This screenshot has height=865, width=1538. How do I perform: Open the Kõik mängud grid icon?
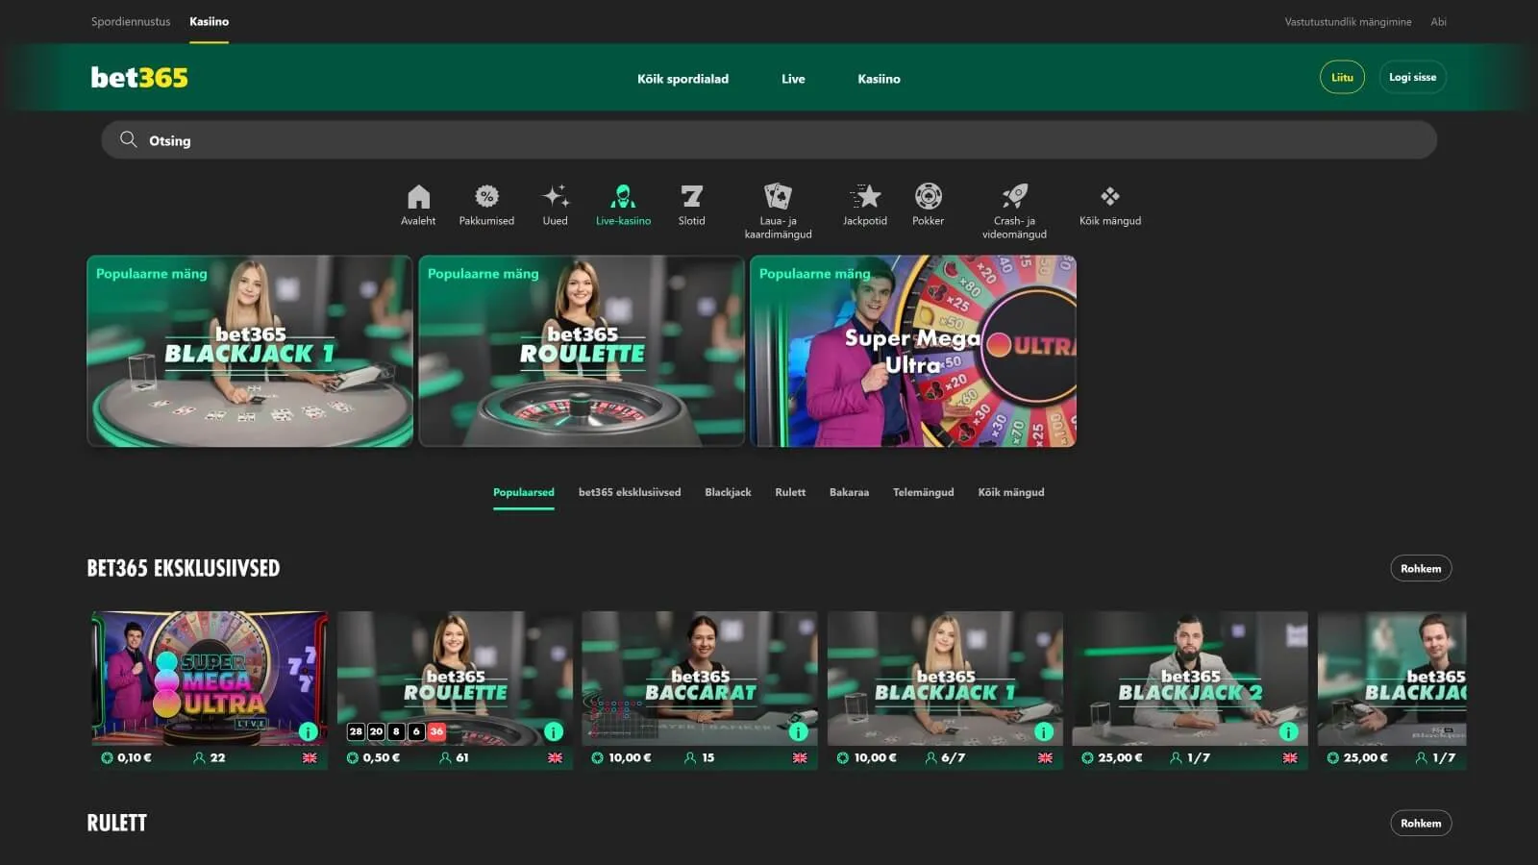[1110, 196]
